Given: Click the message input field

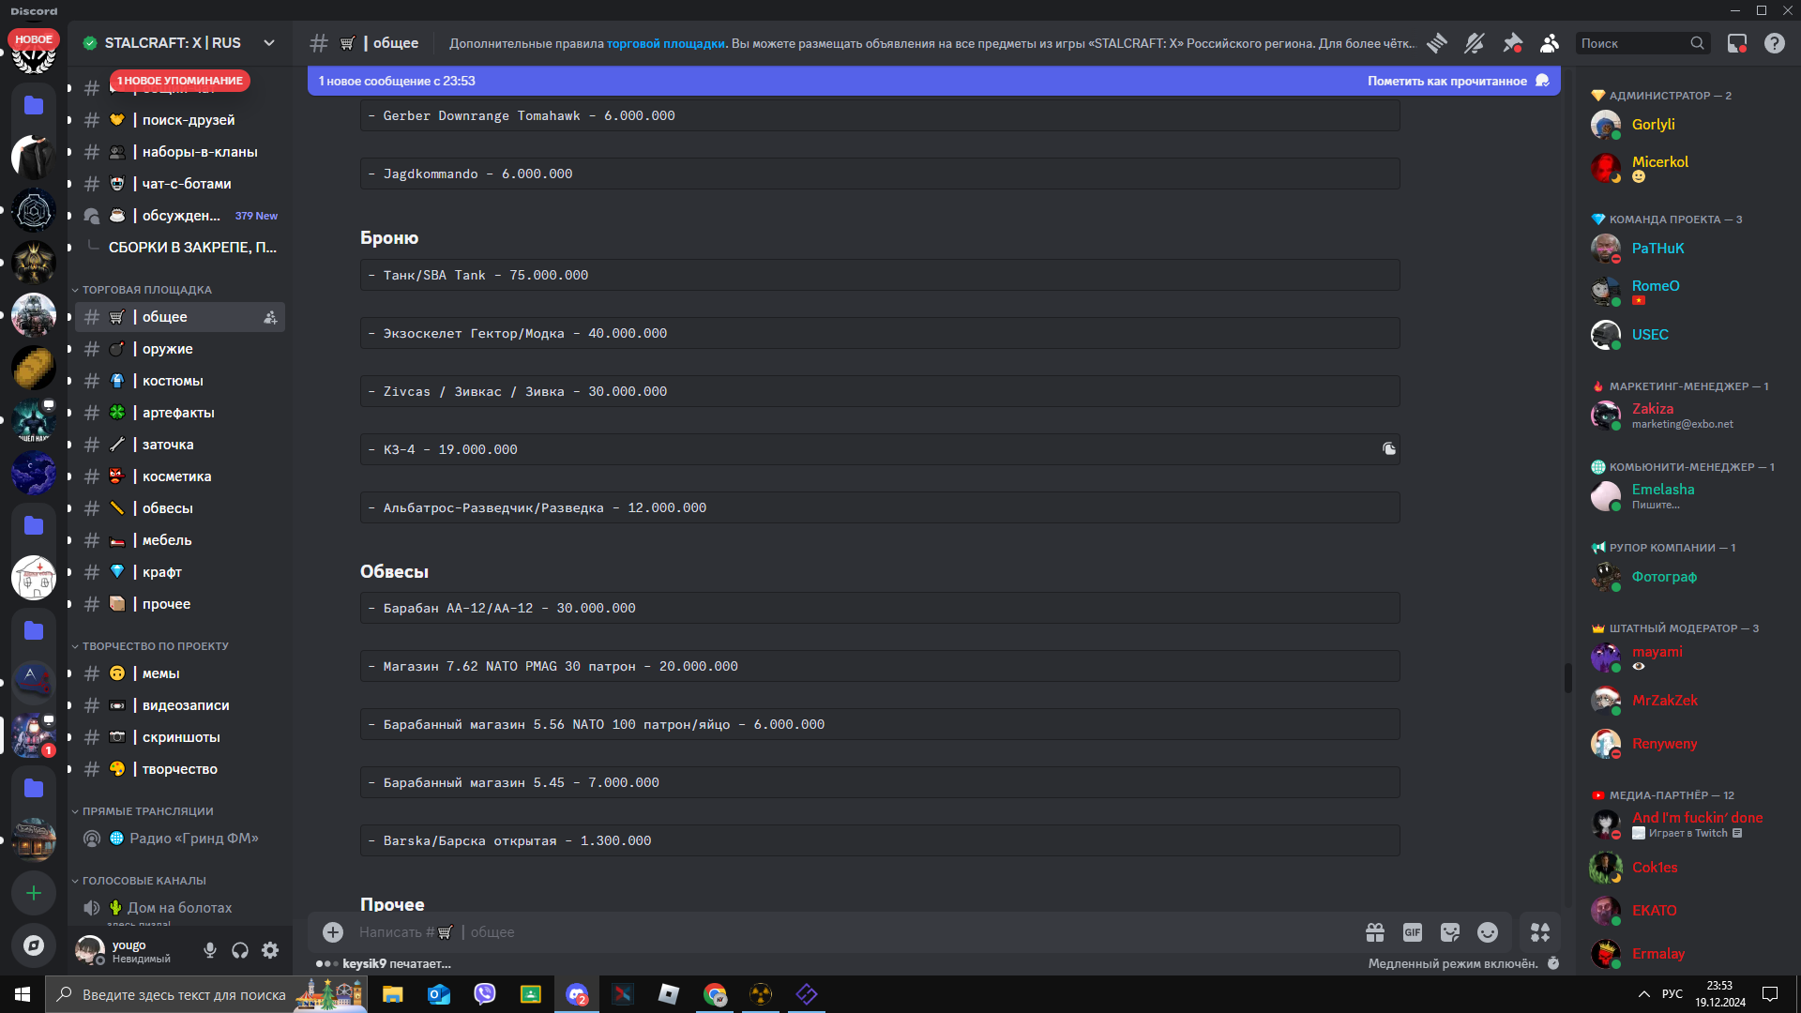Looking at the screenshot, I should pyautogui.click(x=854, y=932).
